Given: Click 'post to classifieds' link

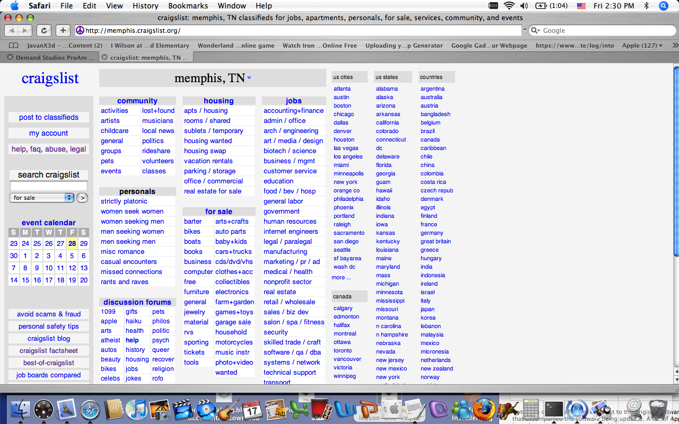Looking at the screenshot, I should tap(49, 117).
